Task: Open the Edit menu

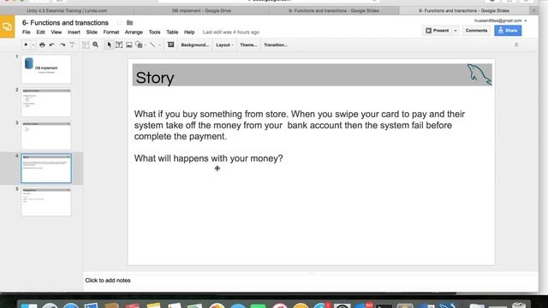Action: (x=40, y=33)
